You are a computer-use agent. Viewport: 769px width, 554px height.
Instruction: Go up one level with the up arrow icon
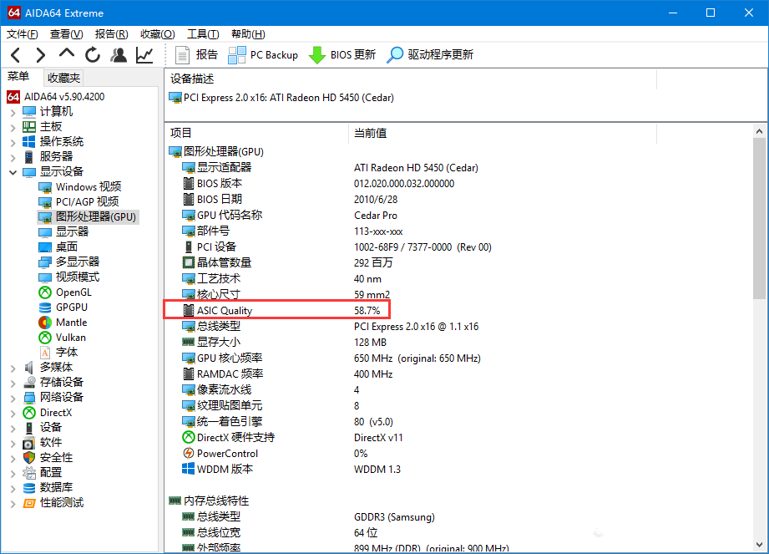(x=67, y=54)
